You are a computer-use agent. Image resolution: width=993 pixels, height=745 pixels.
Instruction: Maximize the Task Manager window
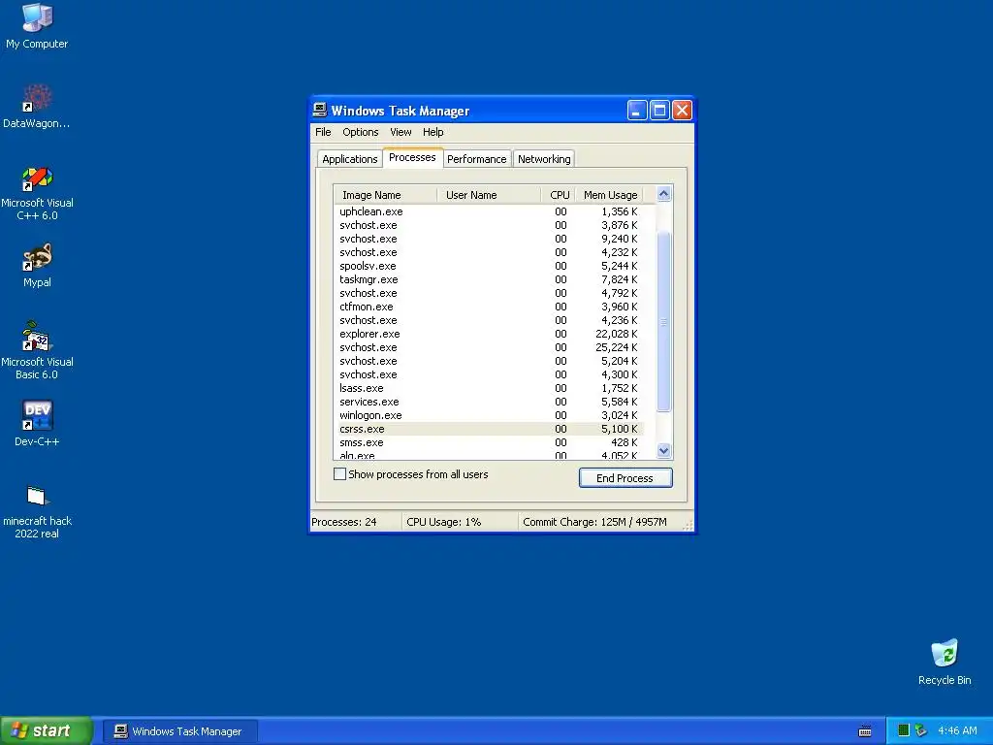tap(659, 111)
